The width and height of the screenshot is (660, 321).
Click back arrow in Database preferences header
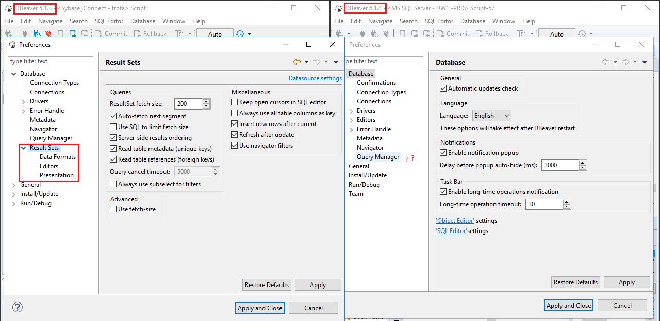click(606, 62)
